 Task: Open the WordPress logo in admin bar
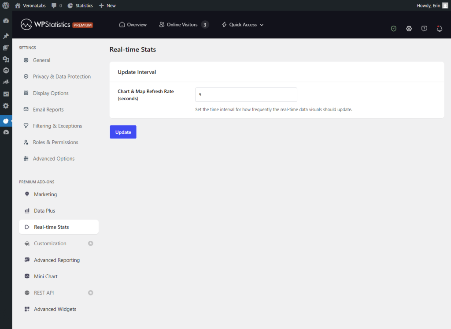pos(6,5)
